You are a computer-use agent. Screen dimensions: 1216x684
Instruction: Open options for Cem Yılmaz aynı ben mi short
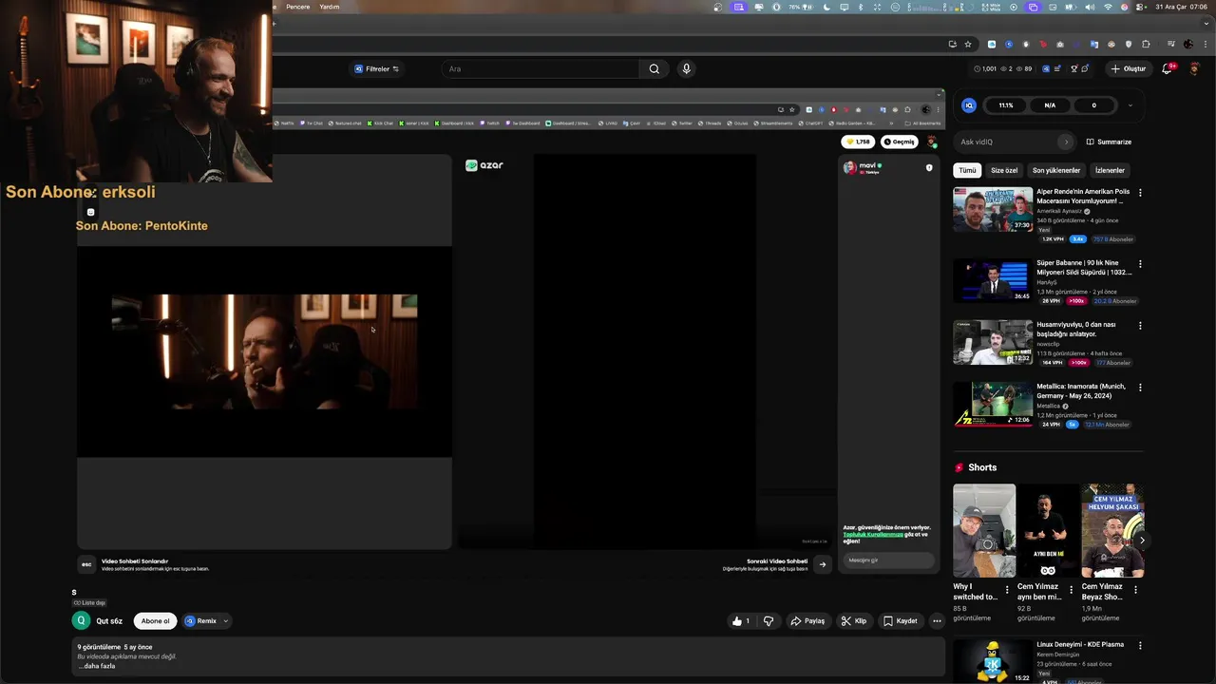(x=1072, y=590)
